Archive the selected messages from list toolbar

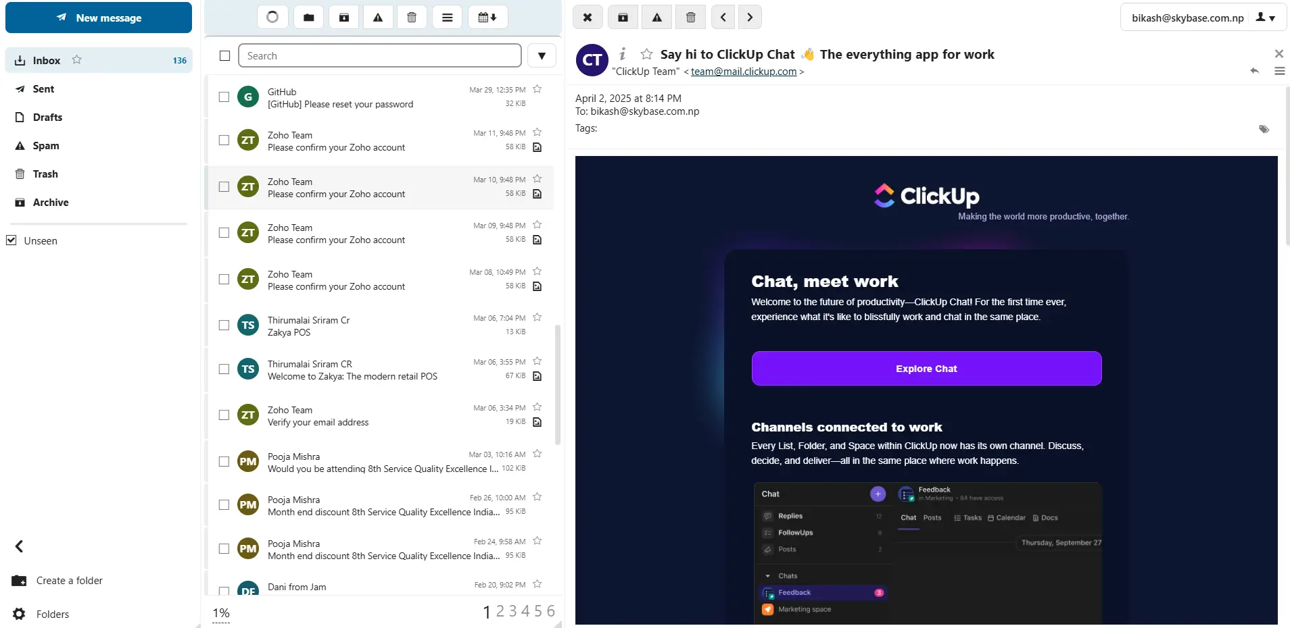tap(343, 17)
